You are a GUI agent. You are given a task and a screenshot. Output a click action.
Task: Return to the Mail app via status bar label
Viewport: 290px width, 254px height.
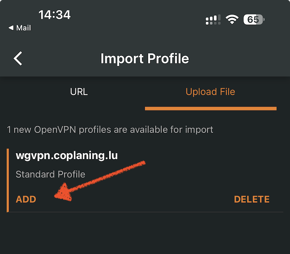[23, 28]
